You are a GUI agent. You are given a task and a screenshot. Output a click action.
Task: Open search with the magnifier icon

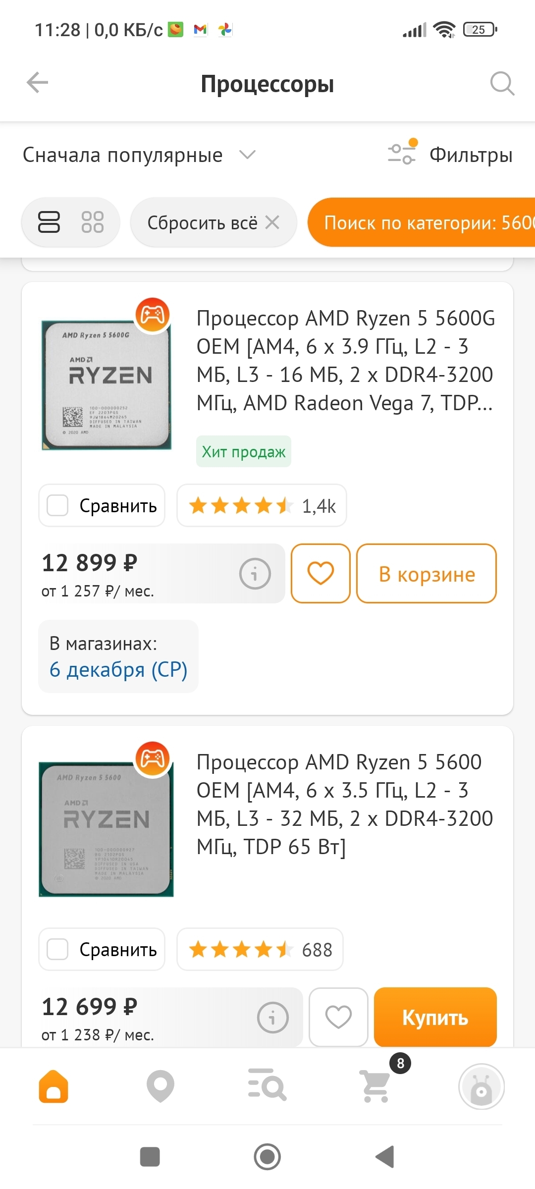point(502,83)
